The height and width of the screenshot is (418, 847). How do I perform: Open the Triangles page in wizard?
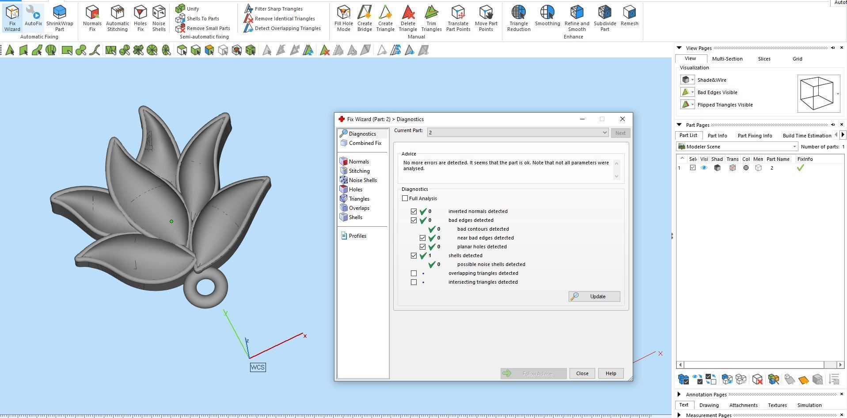355,199
